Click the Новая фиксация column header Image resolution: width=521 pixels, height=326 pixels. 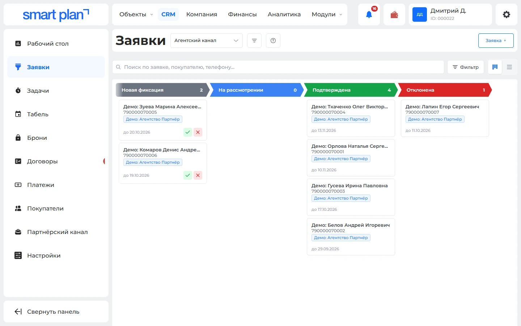[163, 90]
